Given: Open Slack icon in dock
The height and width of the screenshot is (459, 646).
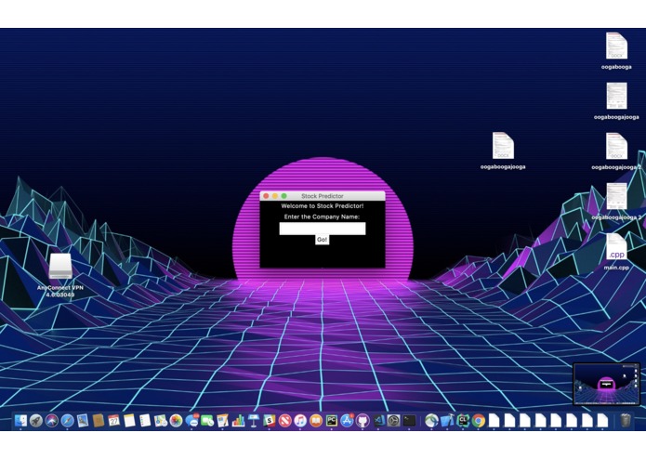Looking at the screenshot, I should (x=269, y=420).
